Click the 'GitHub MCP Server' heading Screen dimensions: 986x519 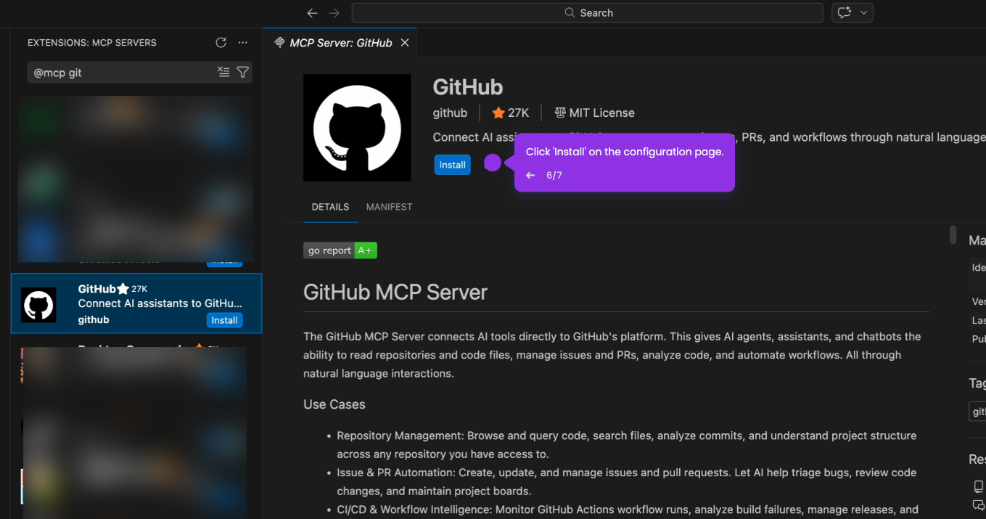(395, 293)
